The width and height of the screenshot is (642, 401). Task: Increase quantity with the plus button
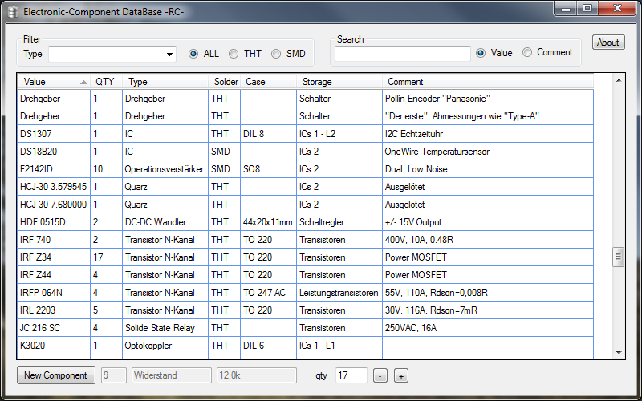point(401,375)
